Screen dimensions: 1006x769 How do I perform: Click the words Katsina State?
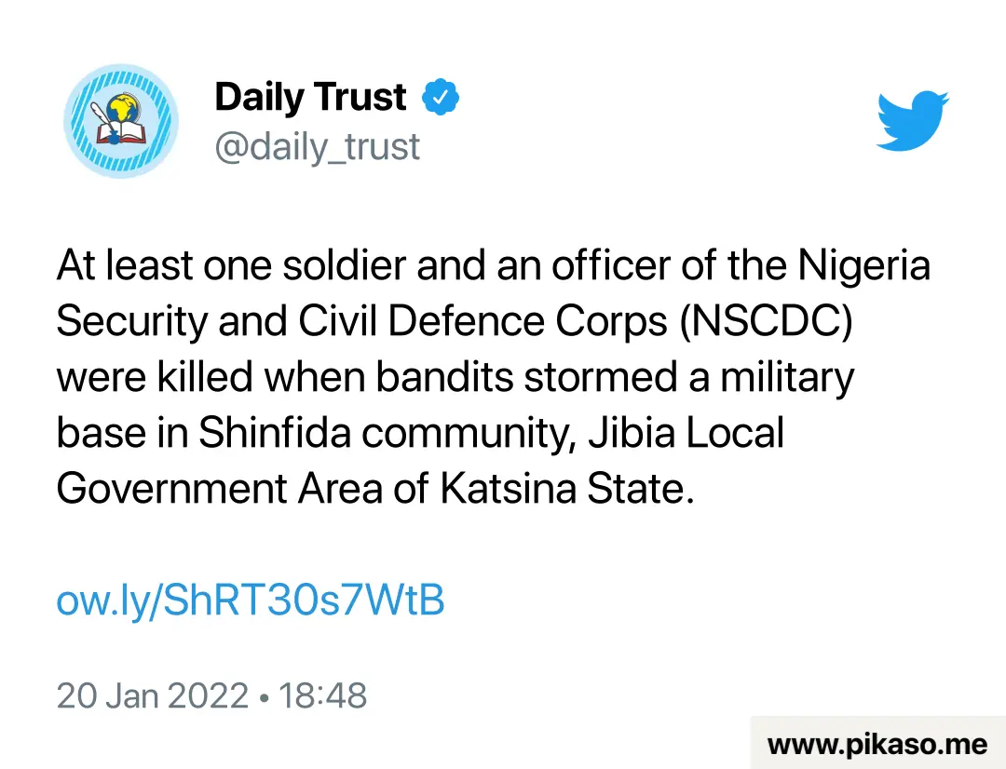567,489
